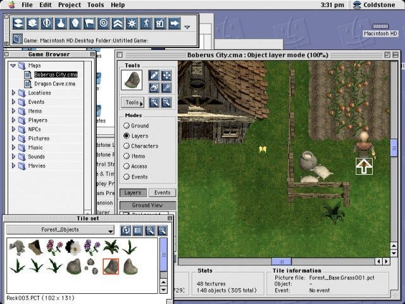Open the Tools menu in menu bar
Image resolution: width=405 pixels, height=304 pixels.
click(96, 5)
